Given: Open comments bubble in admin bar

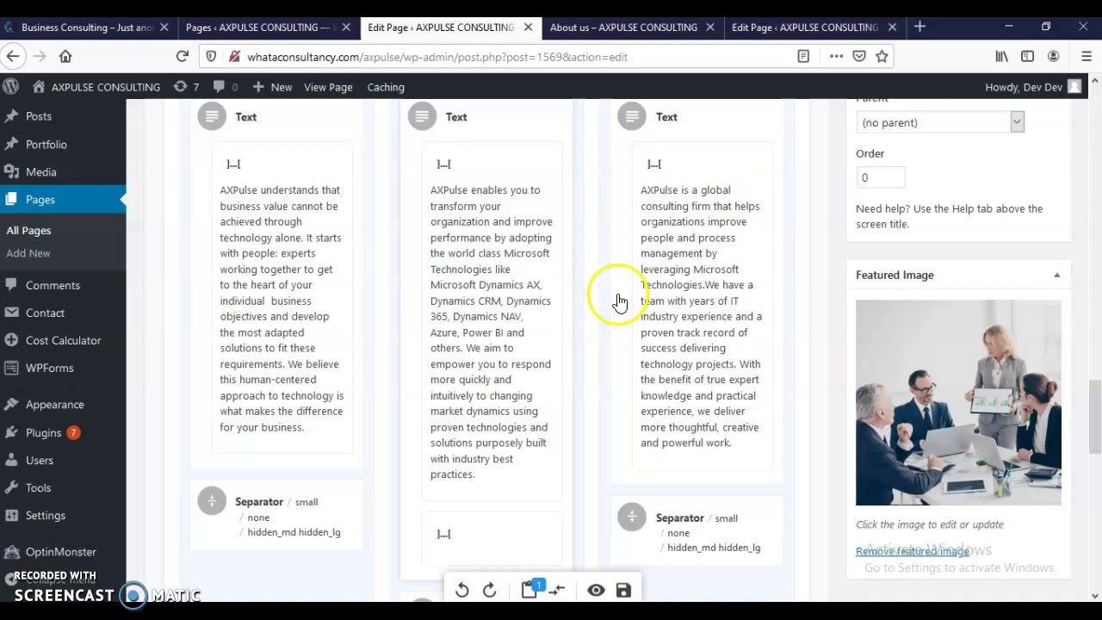Looking at the screenshot, I should click(226, 87).
